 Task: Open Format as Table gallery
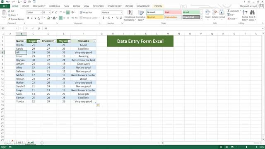click(141, 16)
